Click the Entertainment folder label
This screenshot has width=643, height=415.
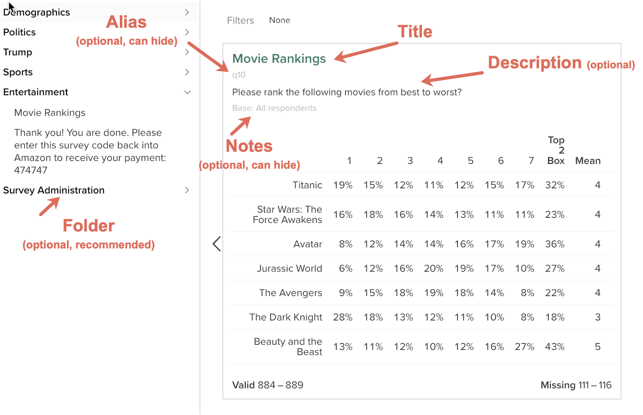click(x=36, y=92)
